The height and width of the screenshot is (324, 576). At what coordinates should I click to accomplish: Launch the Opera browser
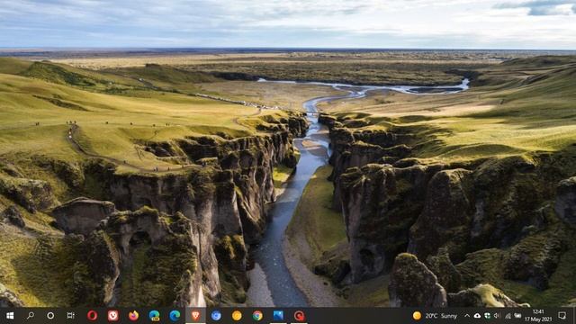tap(92, 316)
